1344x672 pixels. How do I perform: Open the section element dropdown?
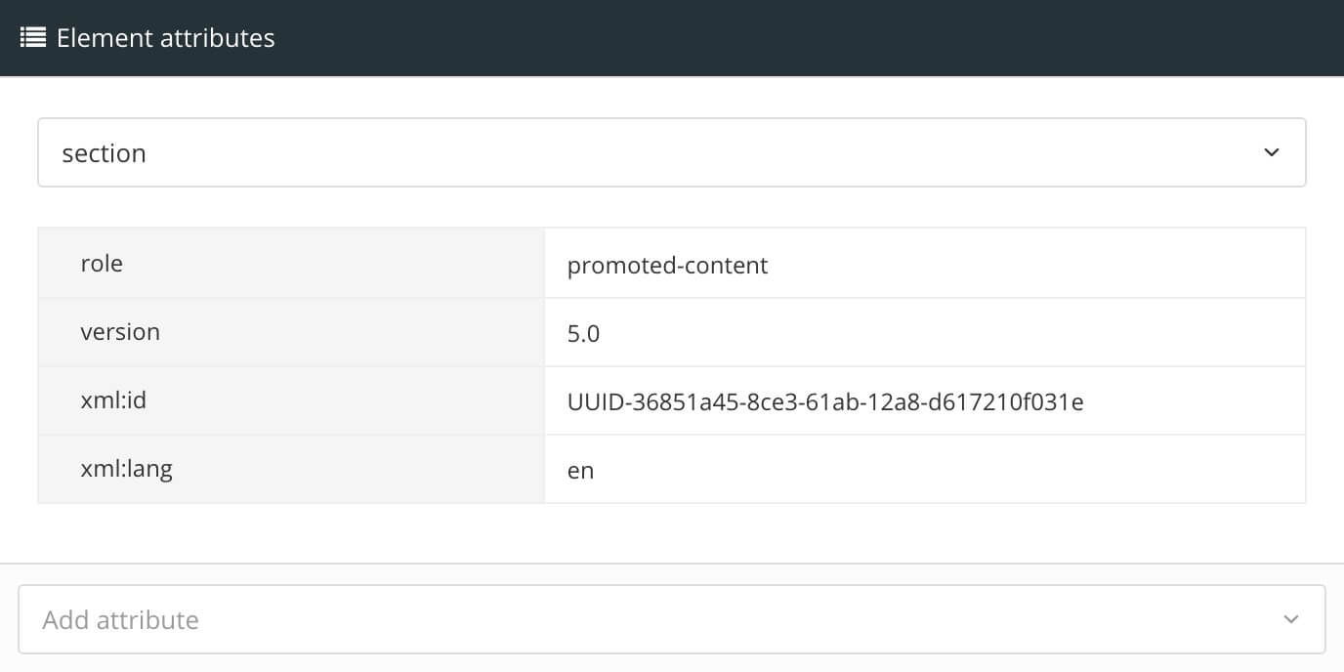click(x=671, y=152)
